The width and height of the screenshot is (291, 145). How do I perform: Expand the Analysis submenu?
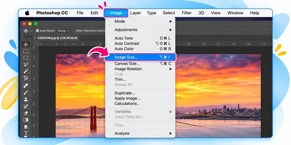(140, 133)
